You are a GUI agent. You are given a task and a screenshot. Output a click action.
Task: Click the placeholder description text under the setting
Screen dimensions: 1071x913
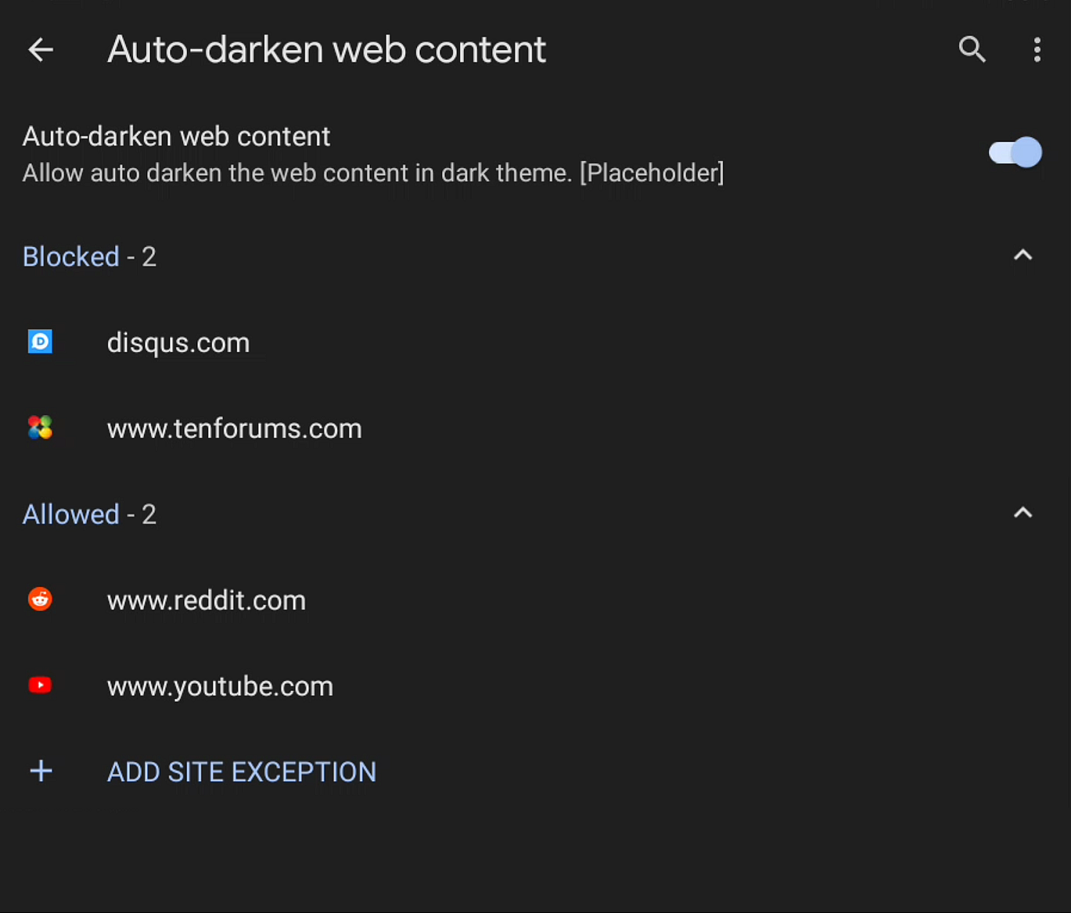point(373,173)
